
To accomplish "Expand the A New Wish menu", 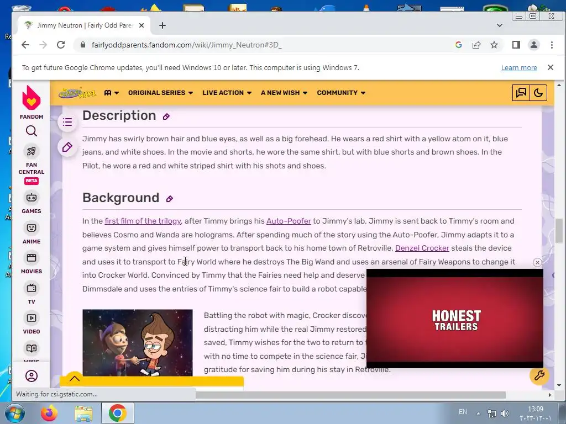I will point(284,93).
